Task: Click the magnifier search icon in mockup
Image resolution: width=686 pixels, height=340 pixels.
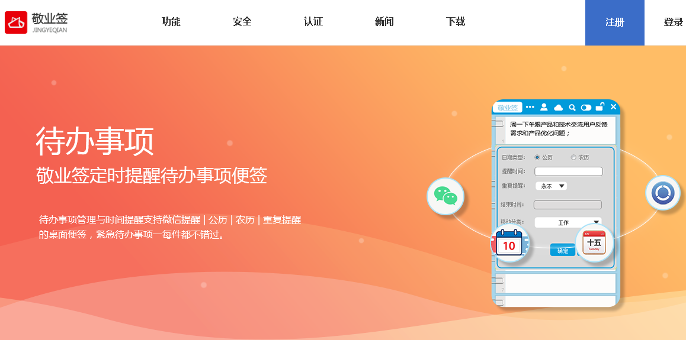Action: [572, 108]
